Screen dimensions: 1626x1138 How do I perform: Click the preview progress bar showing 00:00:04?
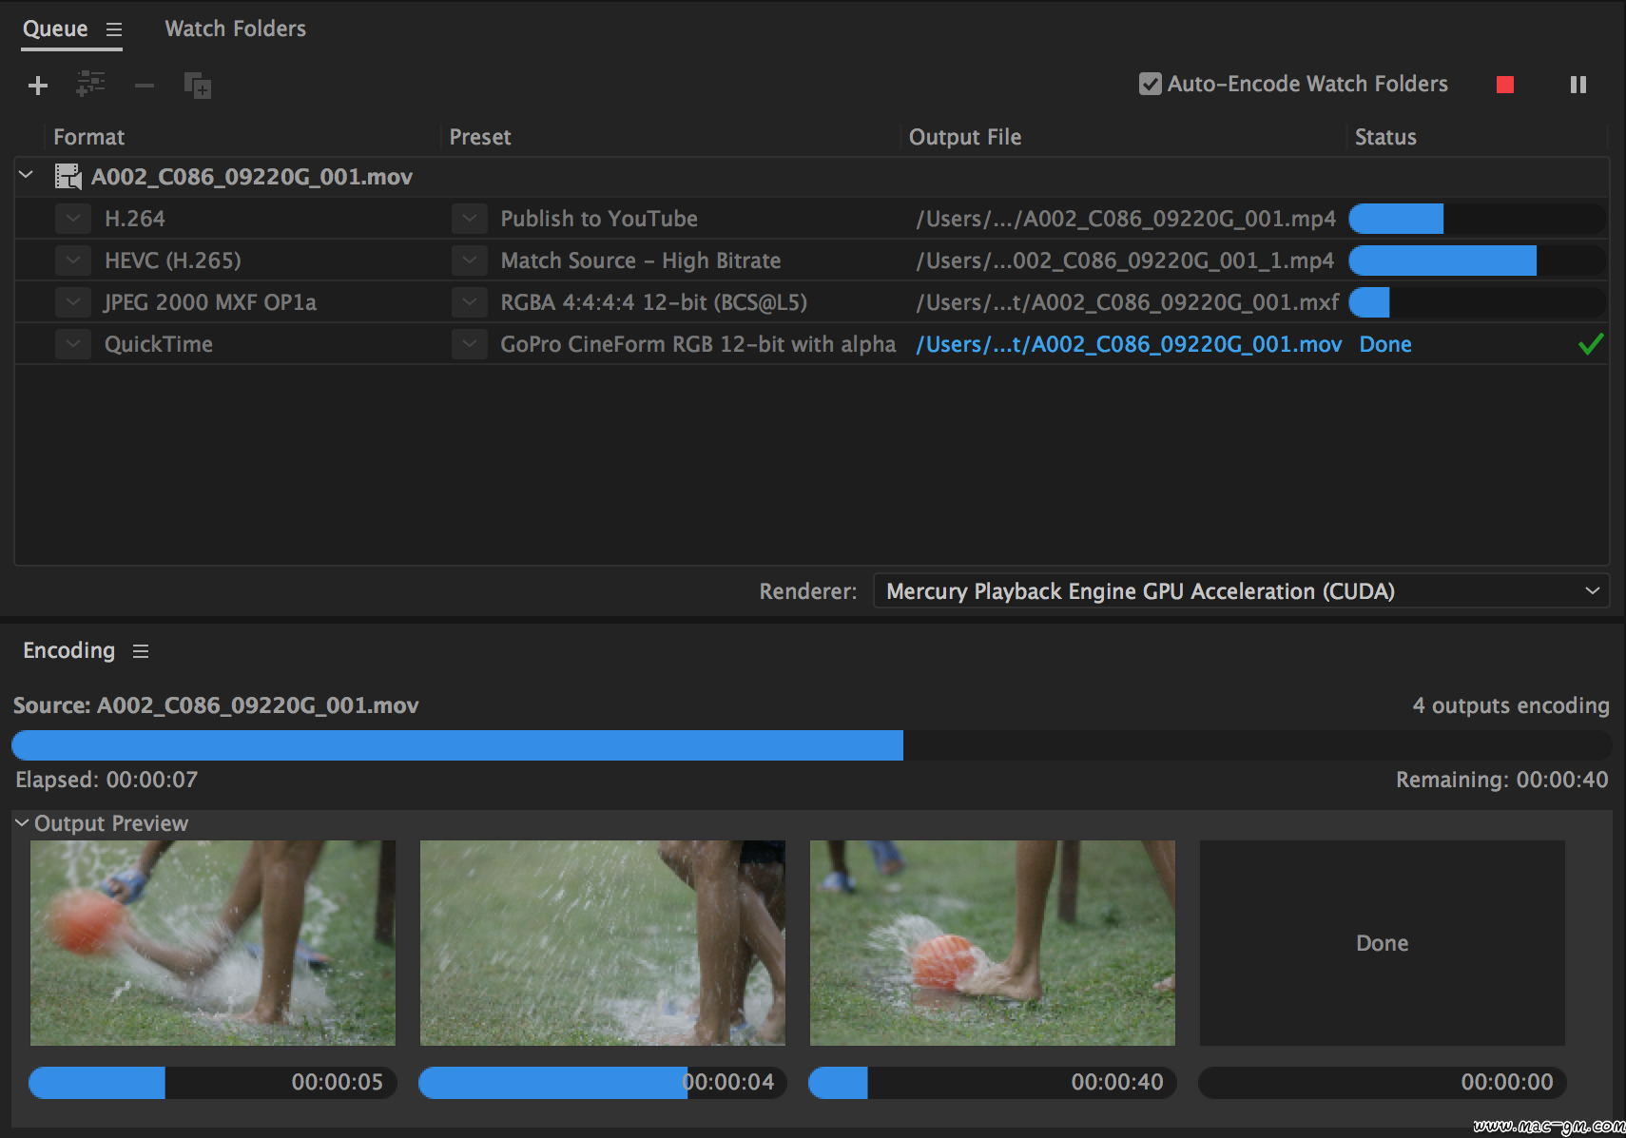click(603, 1083)
